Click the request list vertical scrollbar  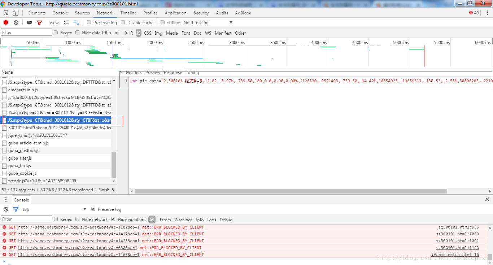(x=114, y=165)
